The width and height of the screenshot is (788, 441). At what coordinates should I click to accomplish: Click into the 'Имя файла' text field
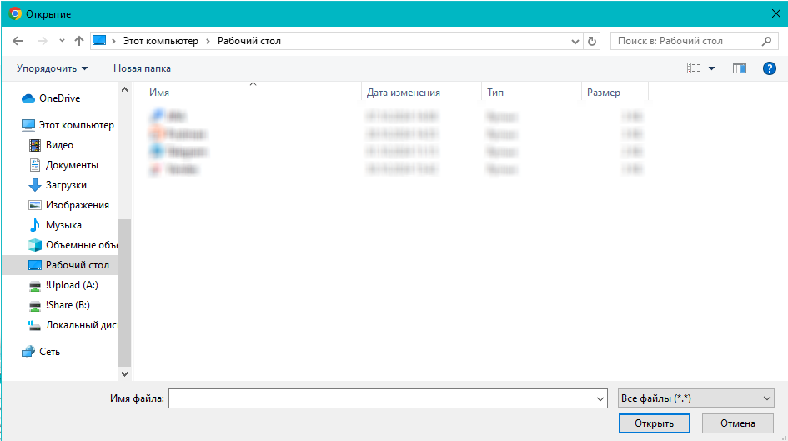(x=382, y=398)
